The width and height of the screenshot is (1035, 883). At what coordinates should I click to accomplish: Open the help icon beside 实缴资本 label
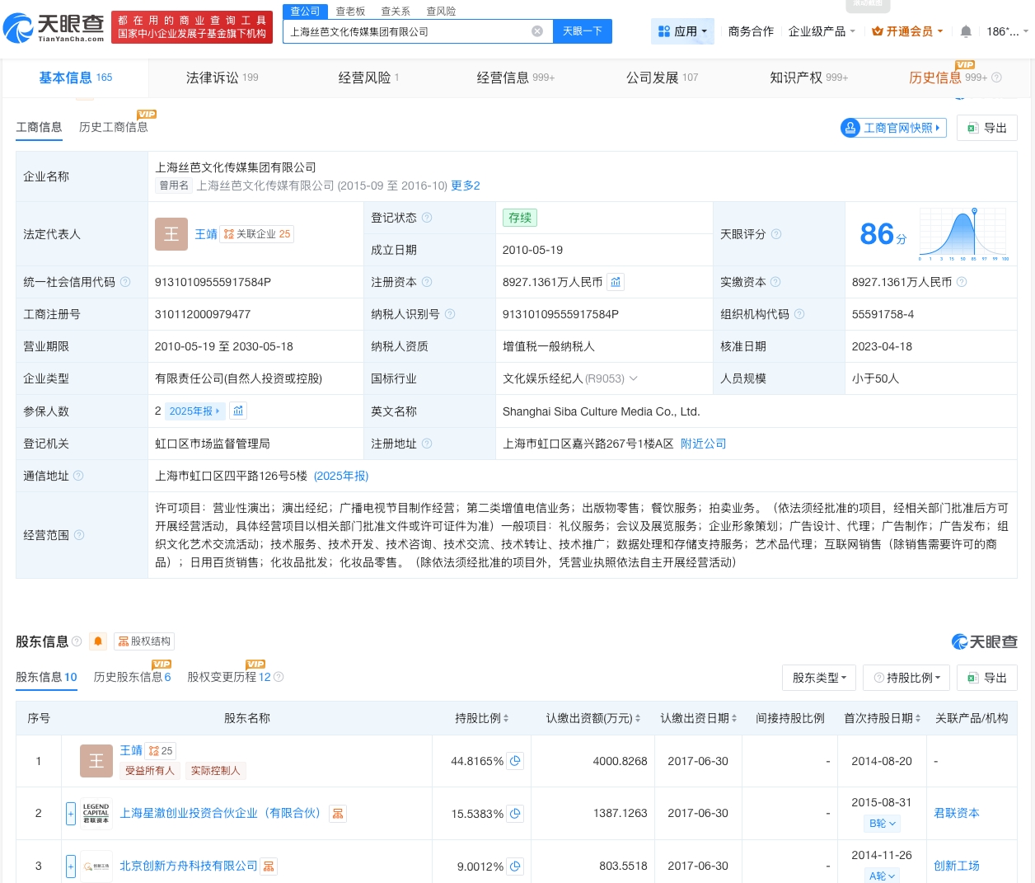pyautogui.click(x=775, y=282)
